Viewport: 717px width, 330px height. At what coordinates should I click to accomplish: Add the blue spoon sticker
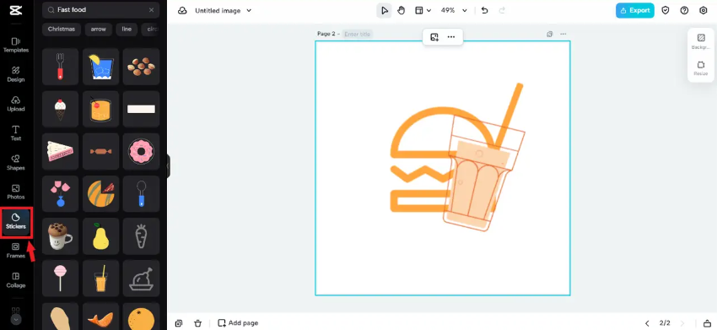(x=142, y=193)
